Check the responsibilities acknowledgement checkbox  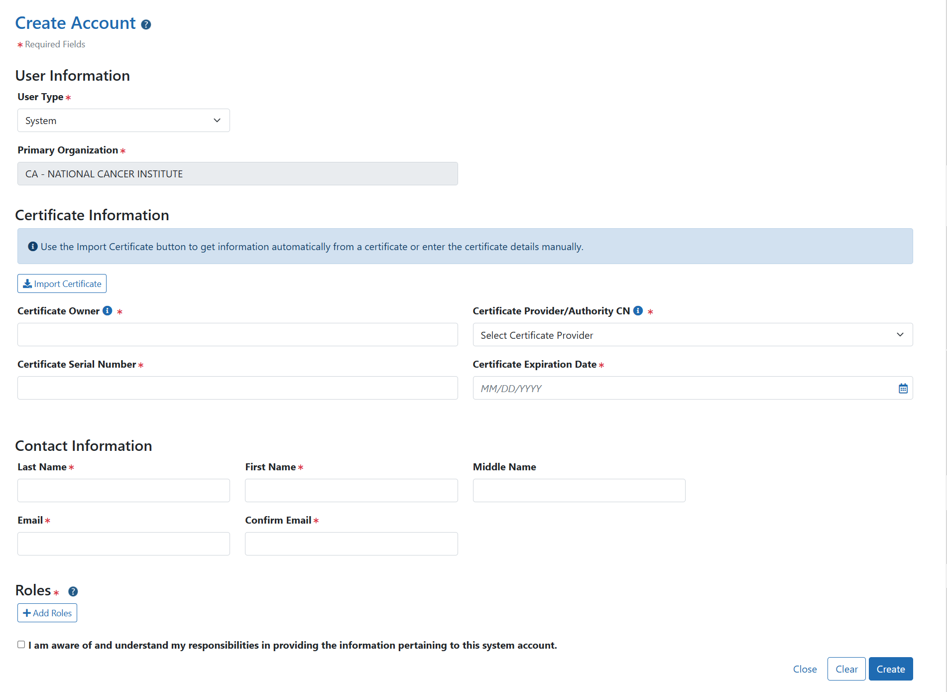[21, 645]
